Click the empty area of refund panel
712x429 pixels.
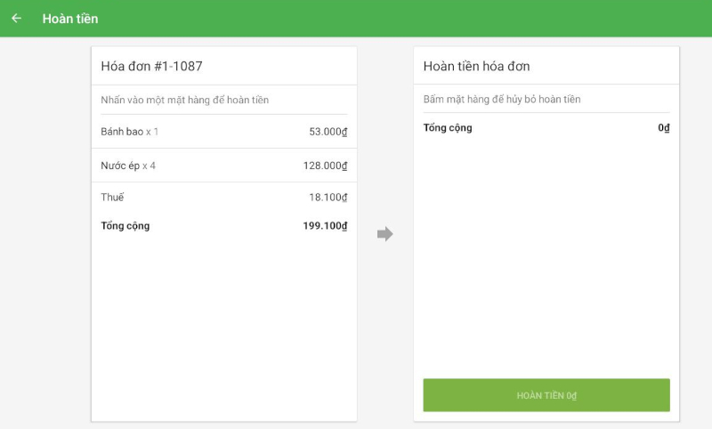tap(546, 258)
